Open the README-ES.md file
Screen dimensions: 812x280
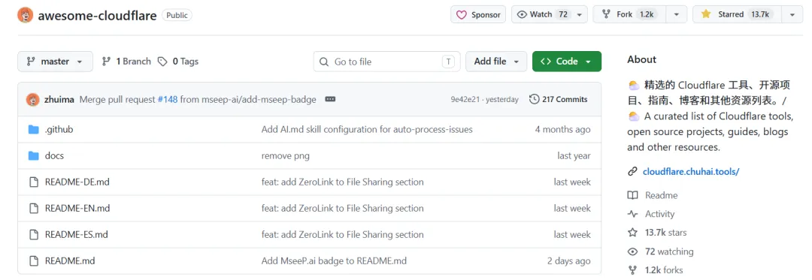pos(77,234)
